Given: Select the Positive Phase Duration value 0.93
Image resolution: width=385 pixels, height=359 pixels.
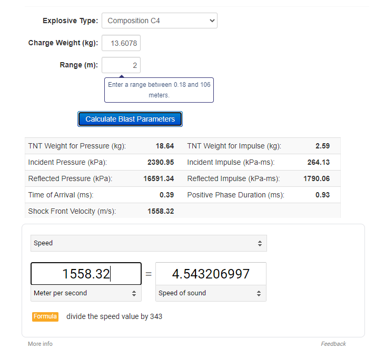Looking at the screenshot, I should (x=322, y=195).
